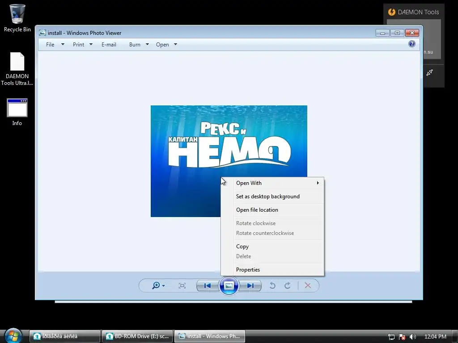
Task: Switch to the first taskbar window button
Action: point(65,336)
